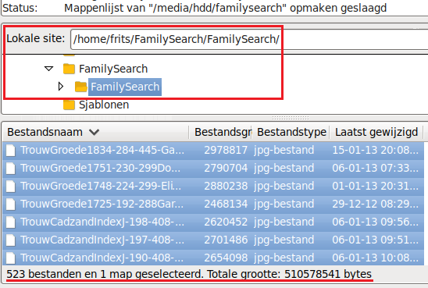Image resolution: width=428 pixels, height=288 pixels.
Task: Select the parent FamilySearch folder in tree
Action: coord(113,69)
